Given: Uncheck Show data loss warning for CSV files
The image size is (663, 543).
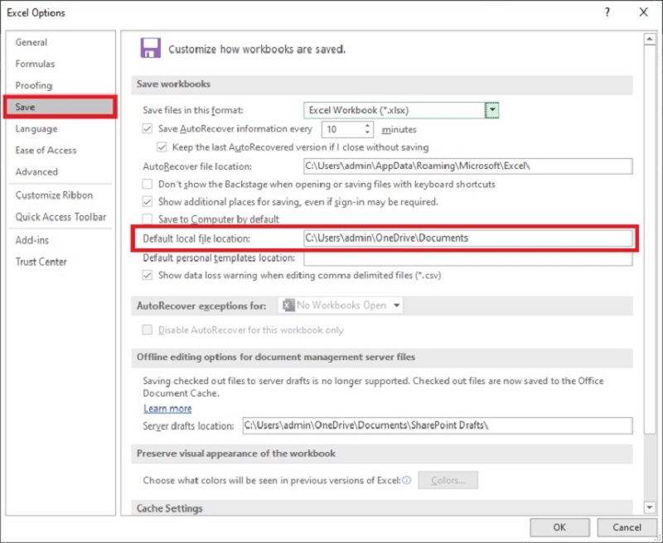Looking at the screenshot, I should click(x=147, y=275).
